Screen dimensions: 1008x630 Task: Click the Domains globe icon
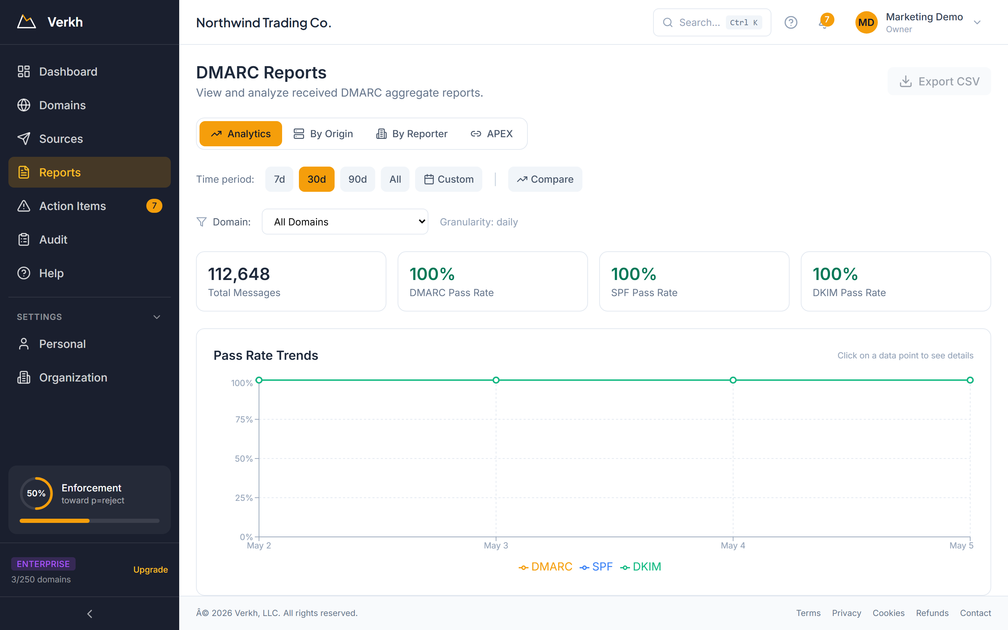click(x=24, y=105)
